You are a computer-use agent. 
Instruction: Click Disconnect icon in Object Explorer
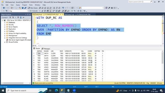13,18
